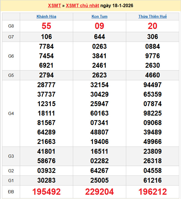
Task: Select Kon Tum special prize number 229204
Action: click(100, 192)
